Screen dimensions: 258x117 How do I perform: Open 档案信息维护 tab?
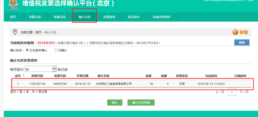pyautogui.click(x=162, y=17)
